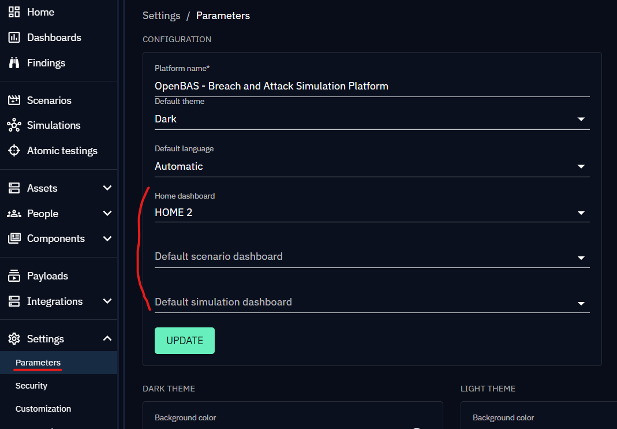Select the Simulations hub icon
Image resolution: width=617 pixels, height=429 pixels.
pyautogui.click(x=14, y=125)
